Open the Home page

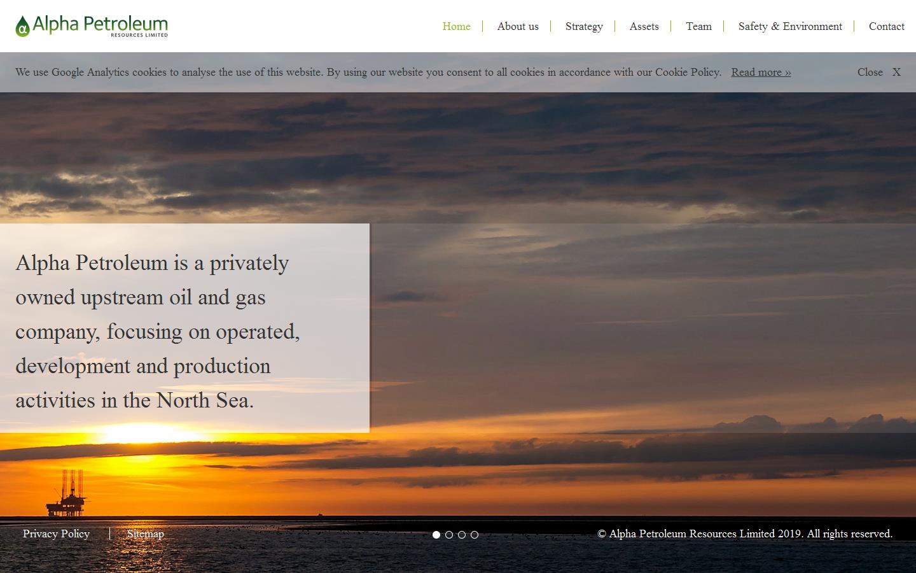[456, 27]
